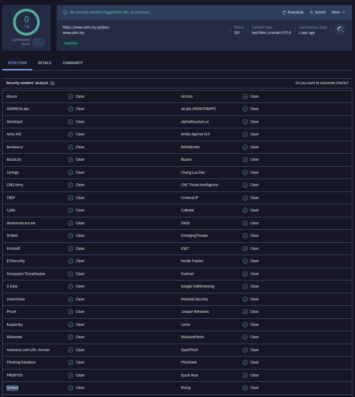Click the EmergingThreats vendor name
This screenshot has height=397, width=355.
(x=194, y=235)
